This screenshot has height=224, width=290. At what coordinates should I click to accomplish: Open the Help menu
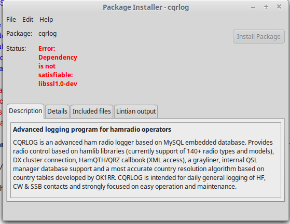point(46,19)
